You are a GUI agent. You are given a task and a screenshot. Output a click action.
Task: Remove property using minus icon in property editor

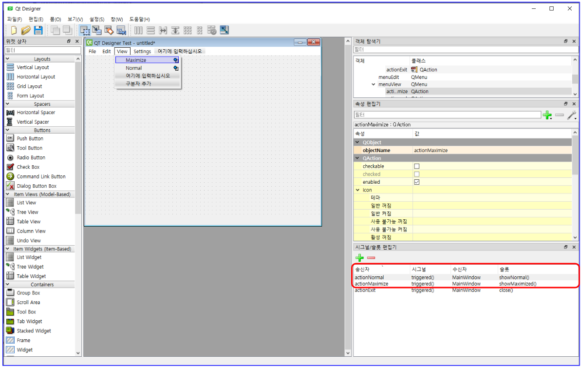click(x=560, y=116)
